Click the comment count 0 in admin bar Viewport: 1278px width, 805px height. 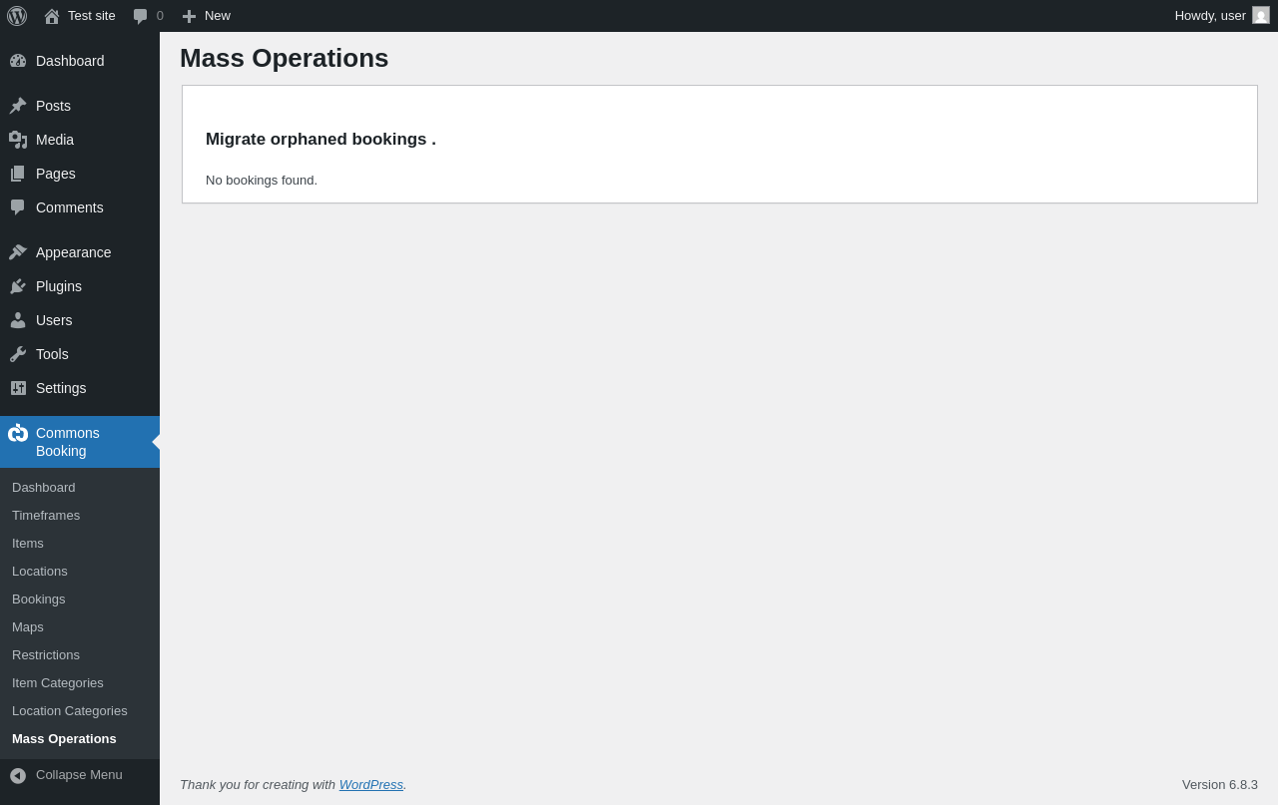click(x=160, y=16)
